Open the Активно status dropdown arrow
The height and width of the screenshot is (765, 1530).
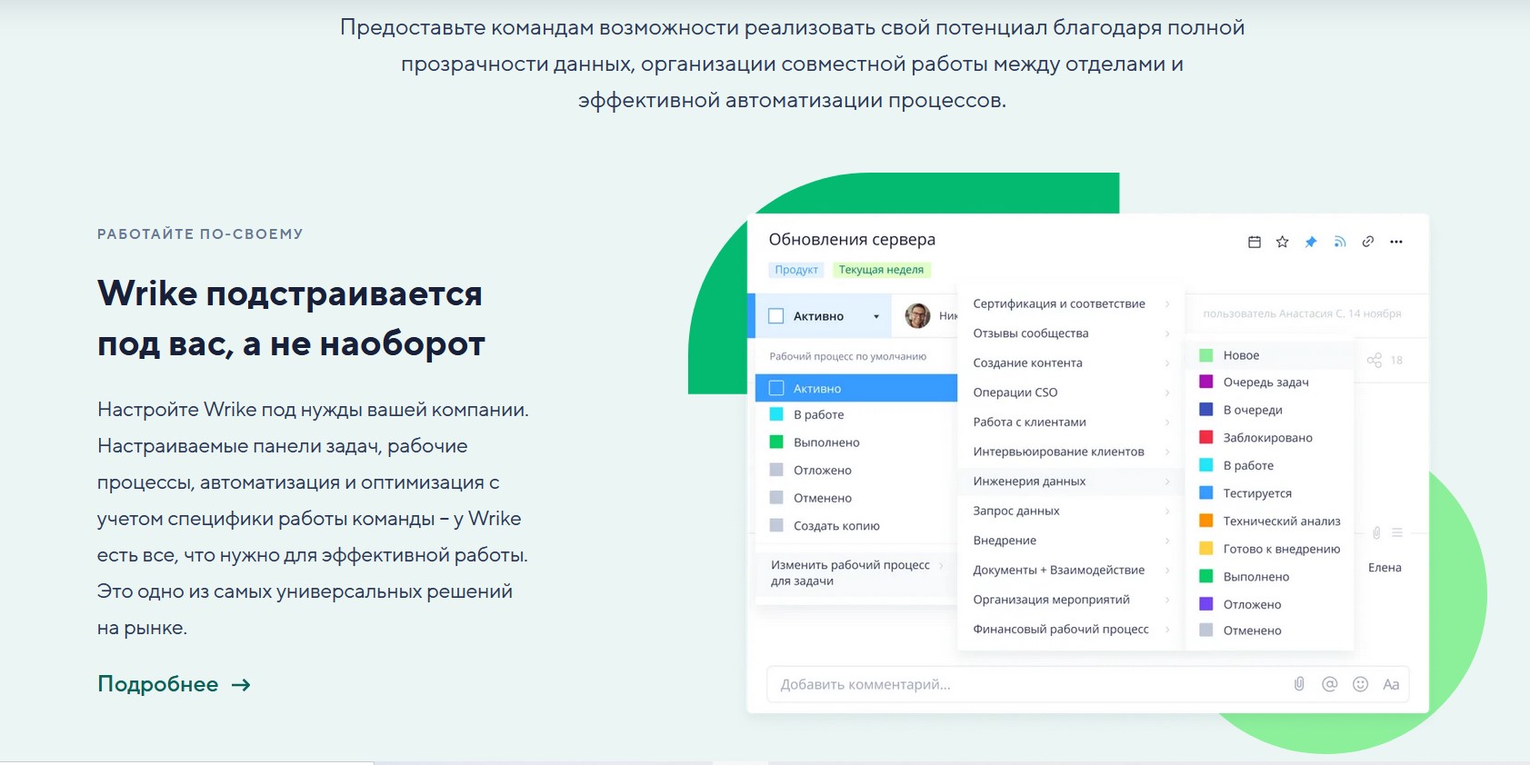pyautogui.click(x=876, y=317)
